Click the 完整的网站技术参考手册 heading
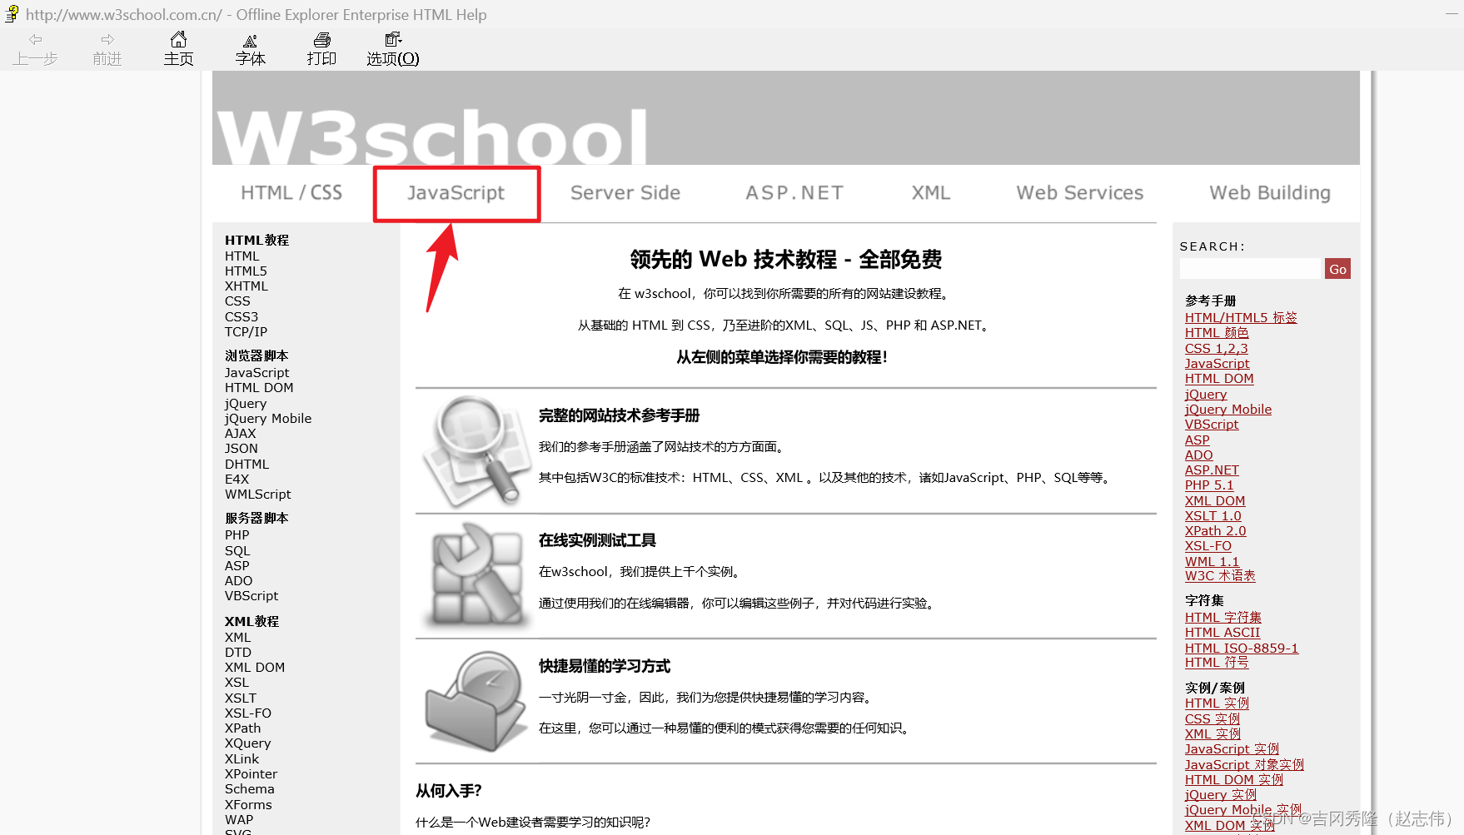1464x835 pixels. [x=619, y=415]
